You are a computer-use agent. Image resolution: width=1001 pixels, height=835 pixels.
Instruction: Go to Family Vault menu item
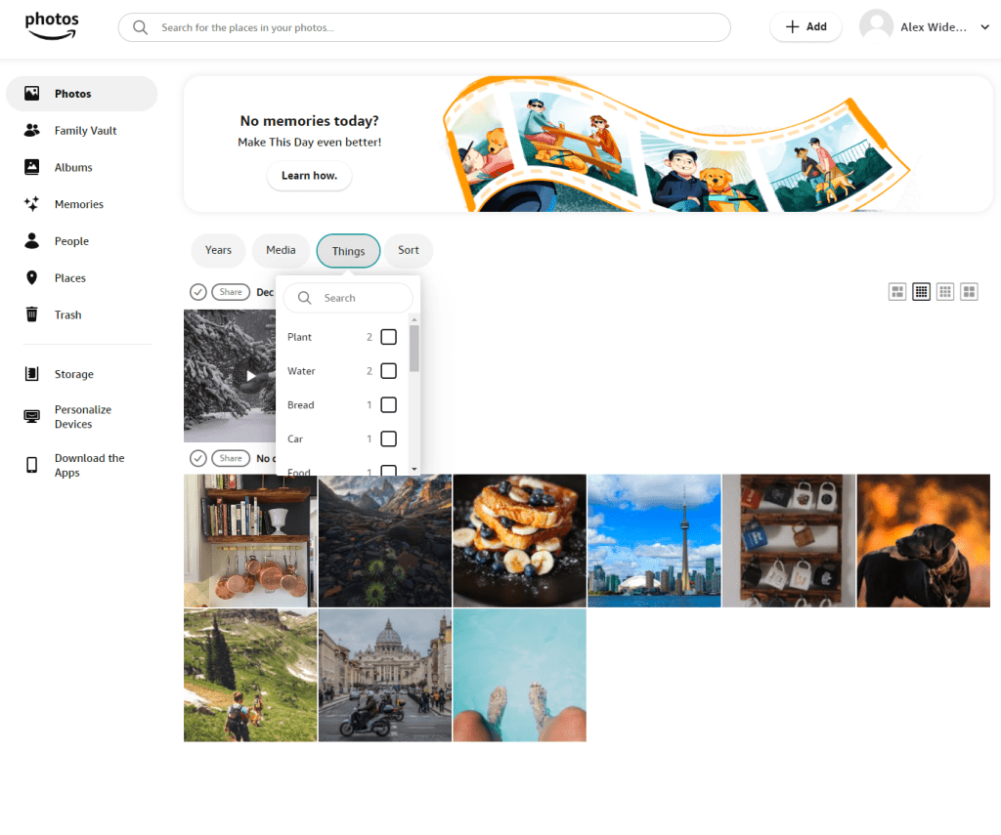pyautogui.click(x=86, y=130)
